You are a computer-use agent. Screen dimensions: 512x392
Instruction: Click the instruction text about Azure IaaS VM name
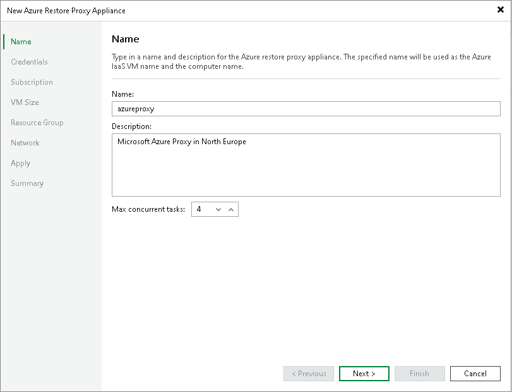click(301, 61)
